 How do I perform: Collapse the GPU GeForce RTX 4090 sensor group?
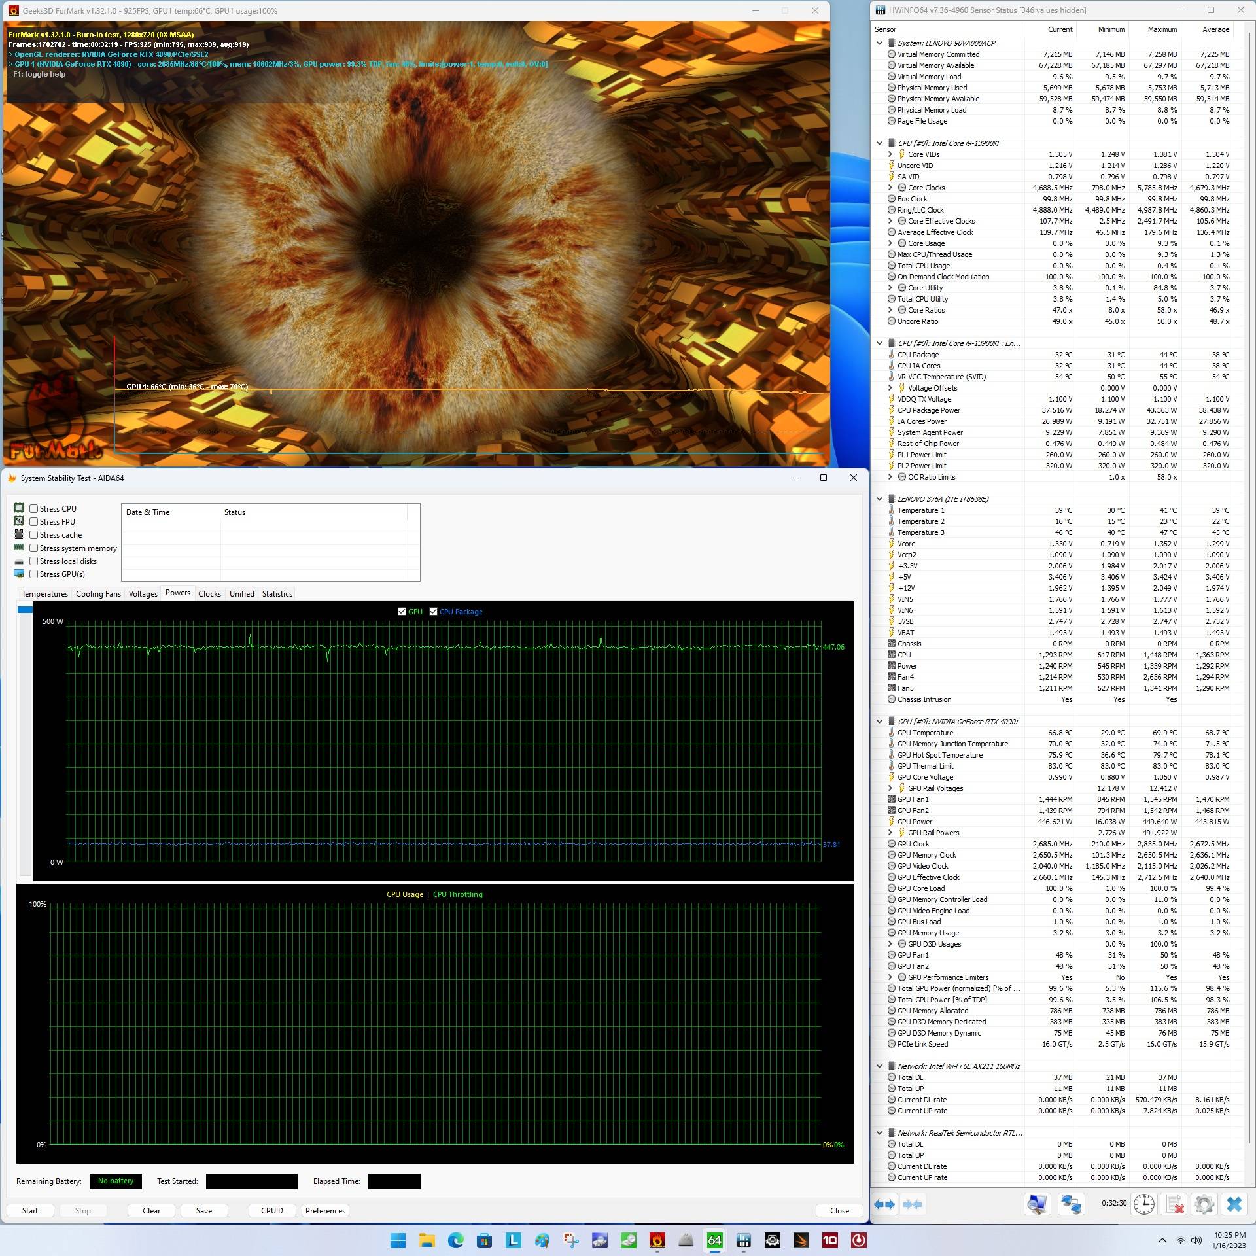pos(880,722)
